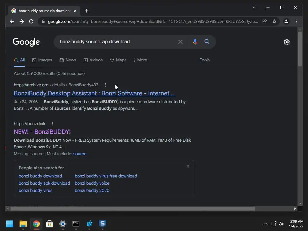Go forward to the next page

pos(22,21)
